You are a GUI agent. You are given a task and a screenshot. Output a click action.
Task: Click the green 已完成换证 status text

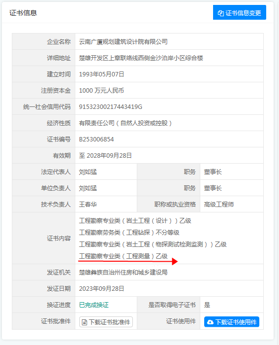(x=94, y=305)
